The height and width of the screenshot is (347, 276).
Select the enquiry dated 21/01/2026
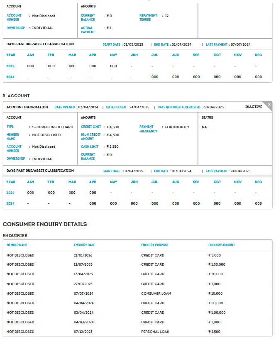(83, 255)
